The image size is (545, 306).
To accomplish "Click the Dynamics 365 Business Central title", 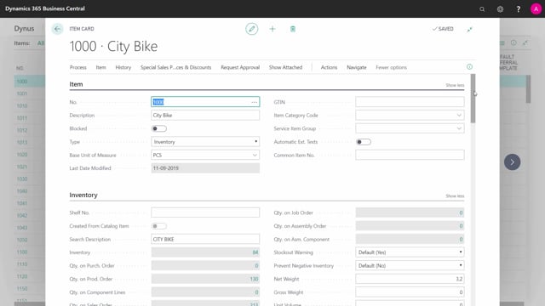I will click(45, 8).
